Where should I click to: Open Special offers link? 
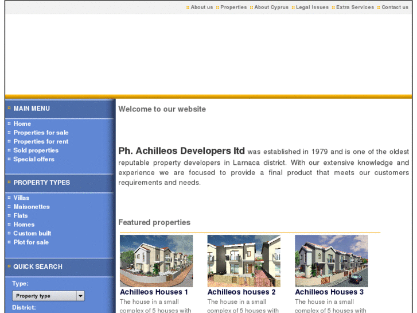tap(34, 159)
